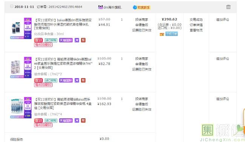Screen dimensions: 245x142
Task: Select 申请售后 for the second item
Action: click(142, 64)
